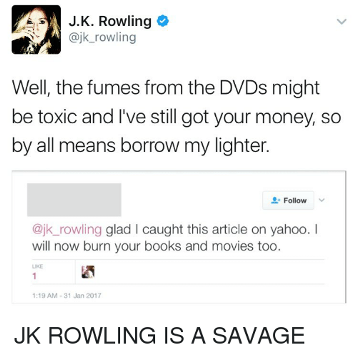Open the 1:19 AM - 31 Jan 2017 timestamp

pyautogui.click(x=67, y=296)
